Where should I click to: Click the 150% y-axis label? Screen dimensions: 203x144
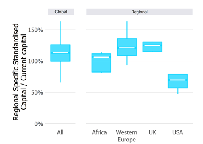tap(36, 30)
